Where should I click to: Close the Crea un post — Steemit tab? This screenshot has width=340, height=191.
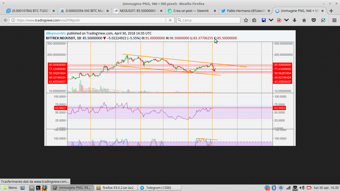(215, 11)
